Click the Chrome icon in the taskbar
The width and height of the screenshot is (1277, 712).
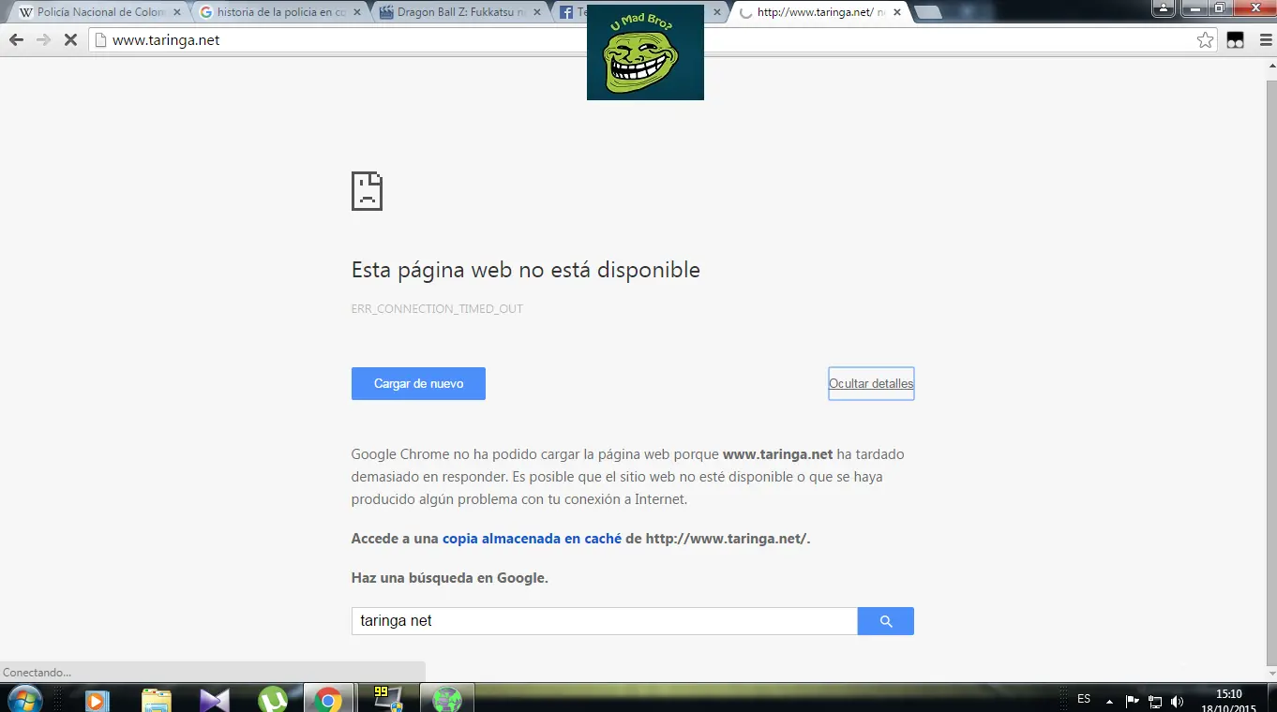coord(329,697)
